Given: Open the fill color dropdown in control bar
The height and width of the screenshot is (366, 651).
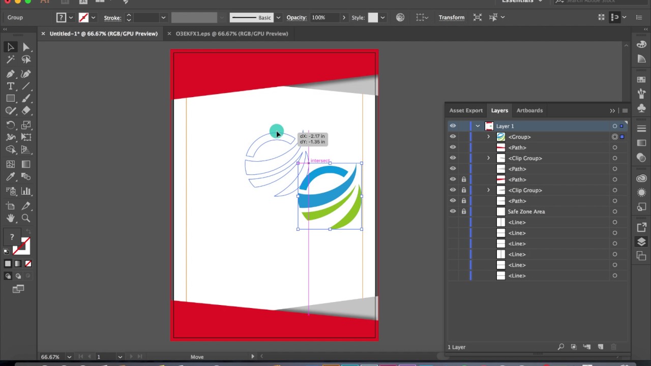Looking at the screenshot, I should [71, 18].
